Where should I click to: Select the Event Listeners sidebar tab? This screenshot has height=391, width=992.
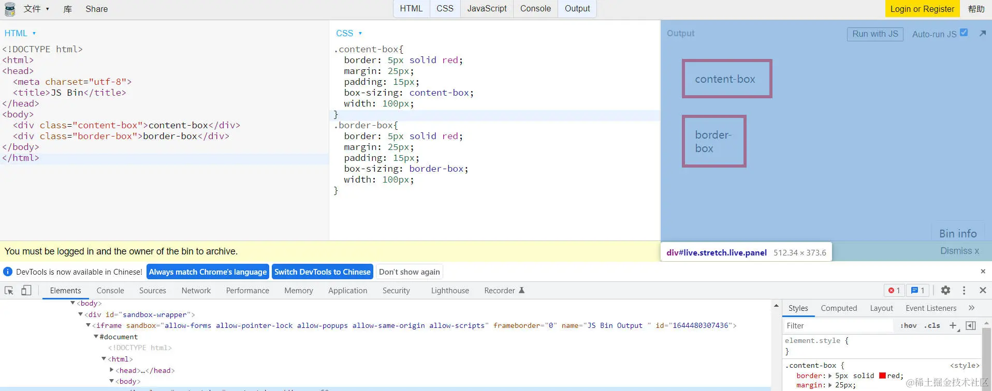931,308
